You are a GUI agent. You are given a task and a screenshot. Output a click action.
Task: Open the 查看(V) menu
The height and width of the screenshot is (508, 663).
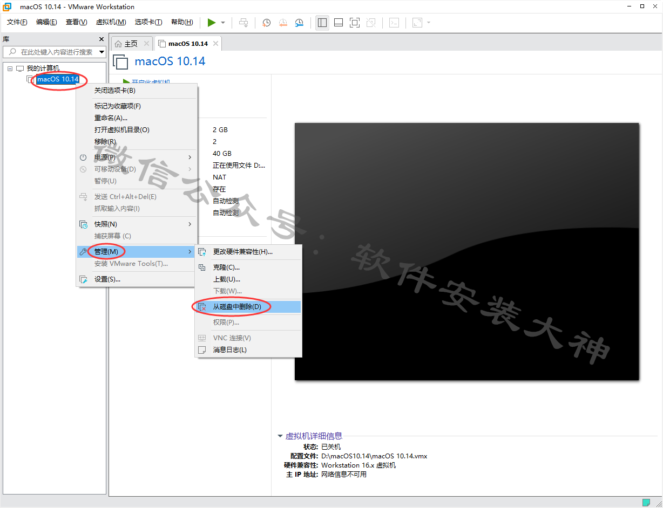coord(76,22)
